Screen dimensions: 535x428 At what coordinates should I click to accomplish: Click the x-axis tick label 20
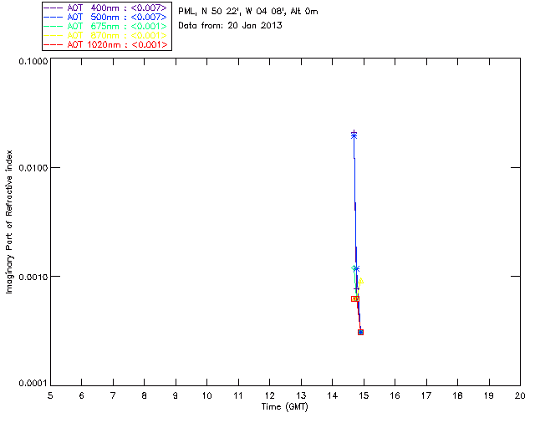click(x=520, y=395)
